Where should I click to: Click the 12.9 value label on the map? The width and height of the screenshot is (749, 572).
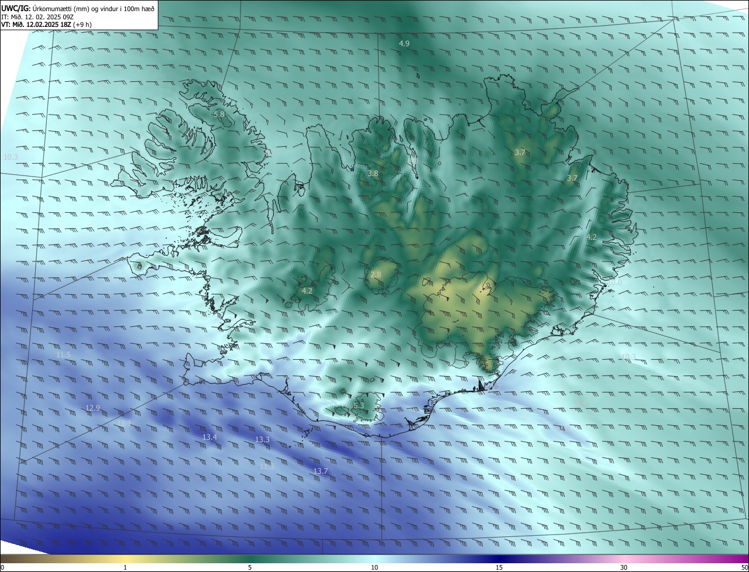click(92, 408)
